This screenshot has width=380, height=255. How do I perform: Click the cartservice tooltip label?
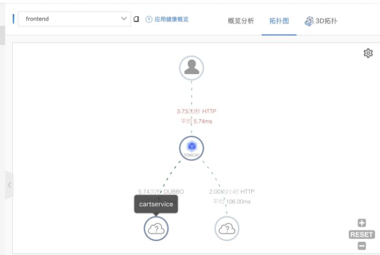(156, 204)
